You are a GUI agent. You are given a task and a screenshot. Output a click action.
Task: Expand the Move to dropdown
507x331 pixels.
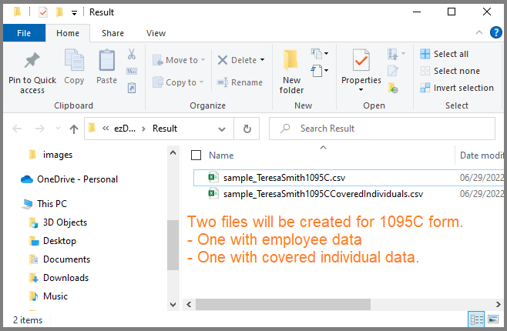203,60
